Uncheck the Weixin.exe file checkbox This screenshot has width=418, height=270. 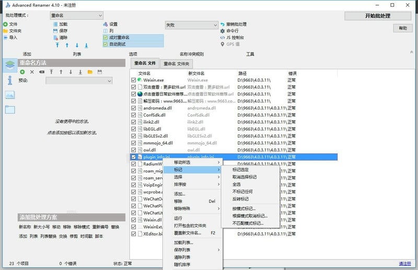[134, 80]
